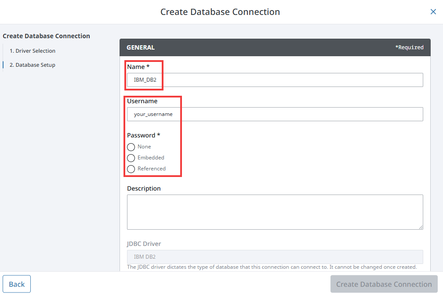This screenshot has height=296, width=443.
Task: Click the JDBC Driver label
Action: [x=144, y=244]
